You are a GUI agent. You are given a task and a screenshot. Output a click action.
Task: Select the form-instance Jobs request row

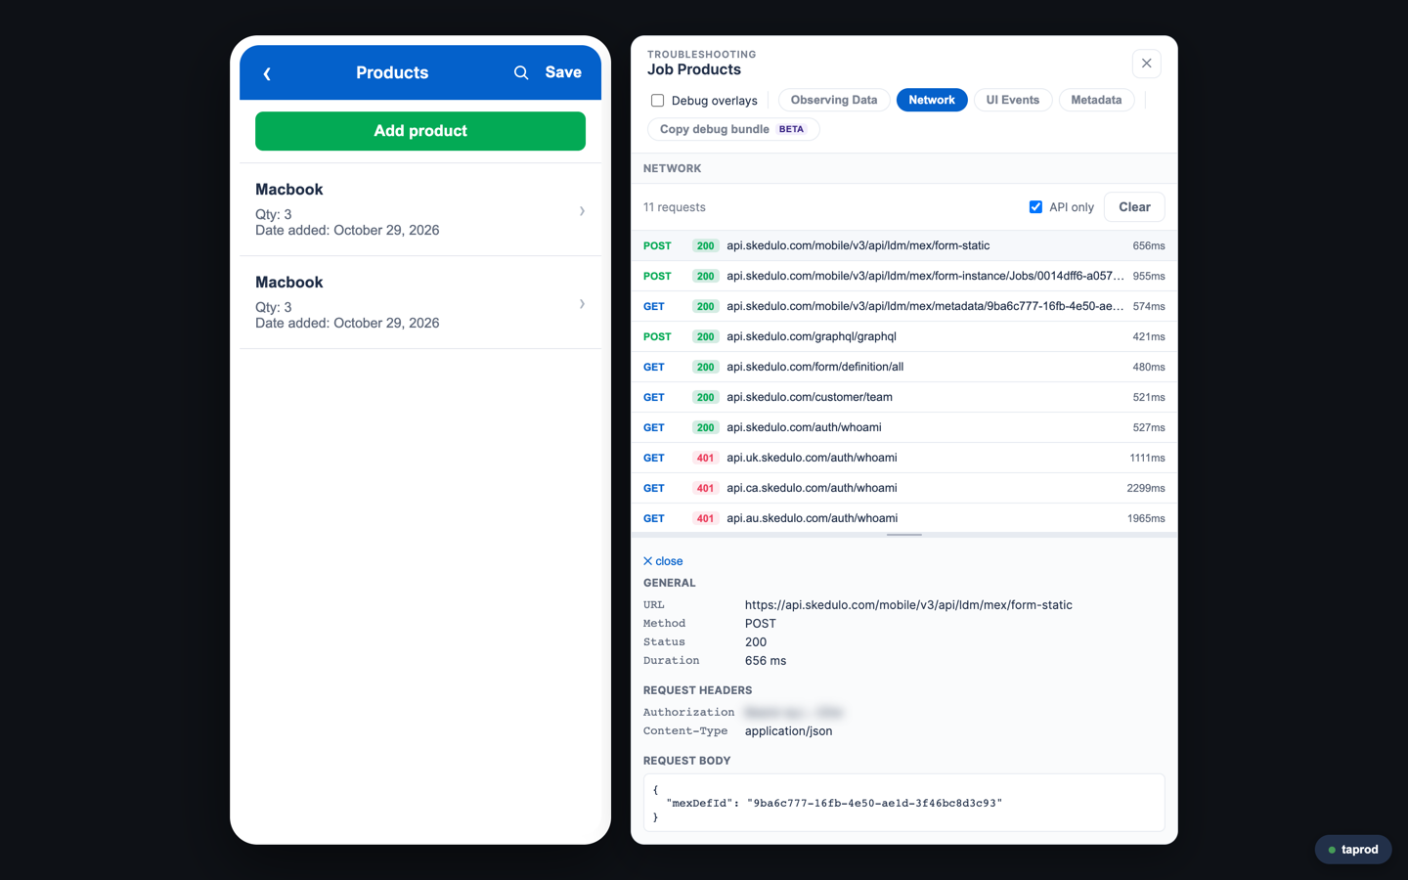(x=904, y=276)
